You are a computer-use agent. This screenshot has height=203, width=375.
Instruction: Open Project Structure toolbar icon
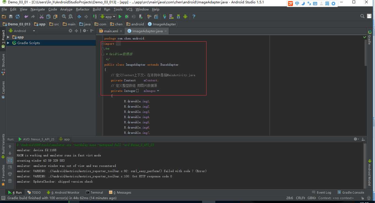click(156, 17)
